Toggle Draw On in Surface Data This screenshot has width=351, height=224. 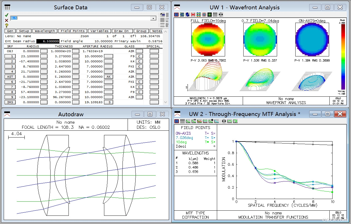(121, 31)
